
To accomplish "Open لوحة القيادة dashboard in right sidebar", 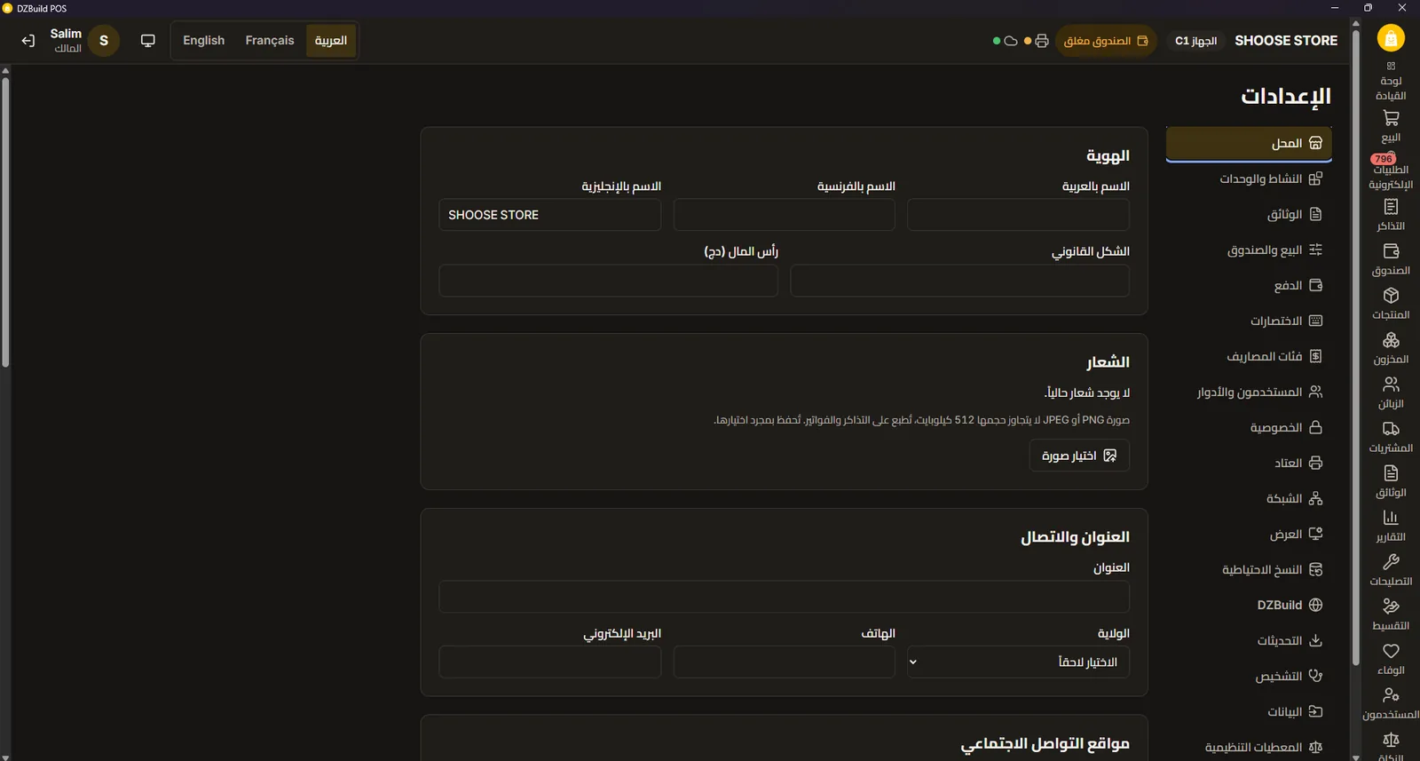I will click(1391, 81).
